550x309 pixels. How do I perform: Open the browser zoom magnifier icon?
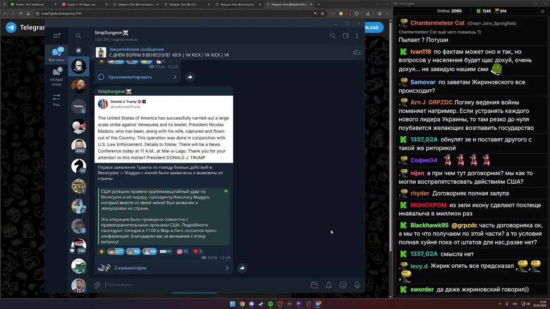click(x=316, y=13)
